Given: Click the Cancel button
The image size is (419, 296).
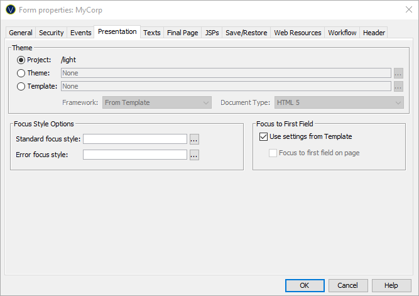Looking at the screenshot, I should pyautogui.click(x=348, y=285).
